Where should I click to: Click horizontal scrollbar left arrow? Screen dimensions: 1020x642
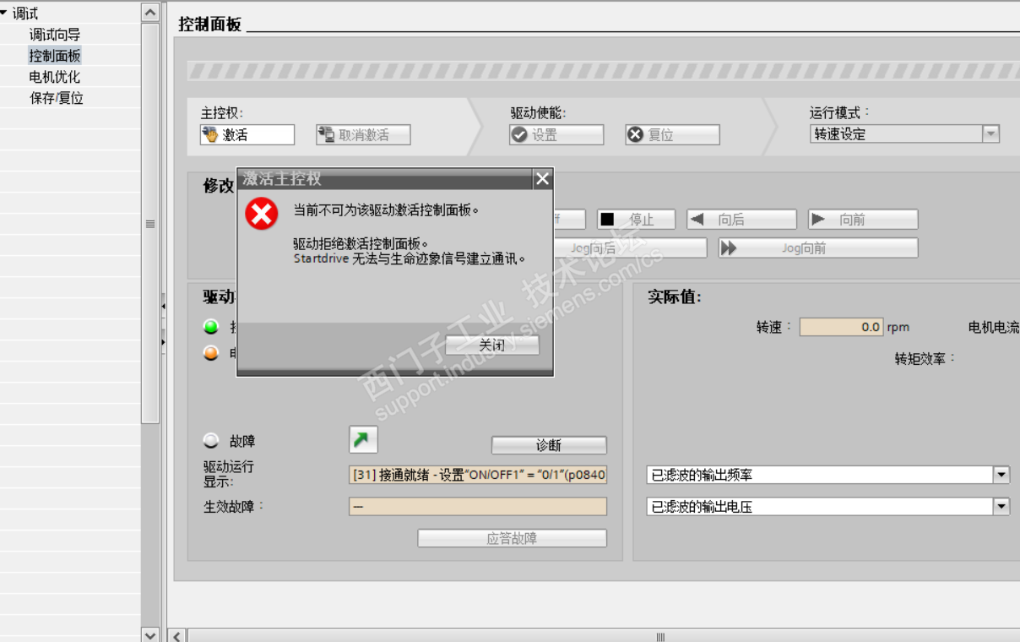click(x=177, y=635)
